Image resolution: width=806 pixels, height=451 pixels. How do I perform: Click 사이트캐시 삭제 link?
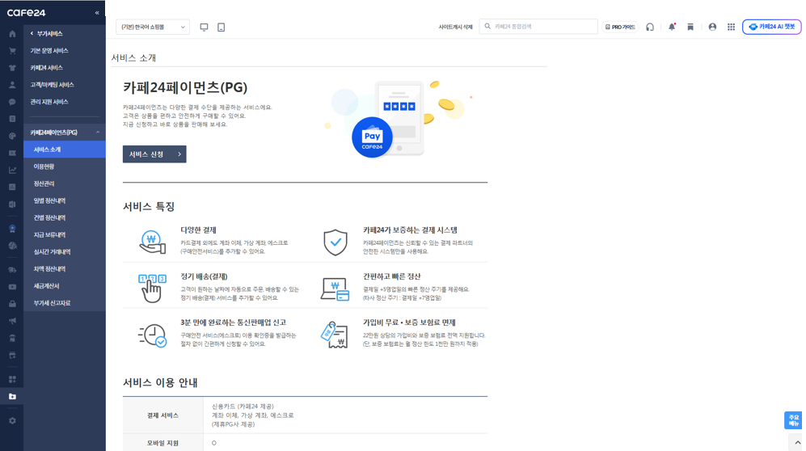[455, 27]
